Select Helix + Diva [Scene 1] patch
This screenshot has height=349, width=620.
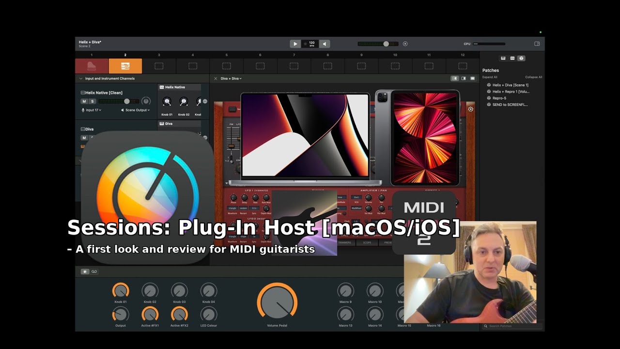click(x=510, y=85)
